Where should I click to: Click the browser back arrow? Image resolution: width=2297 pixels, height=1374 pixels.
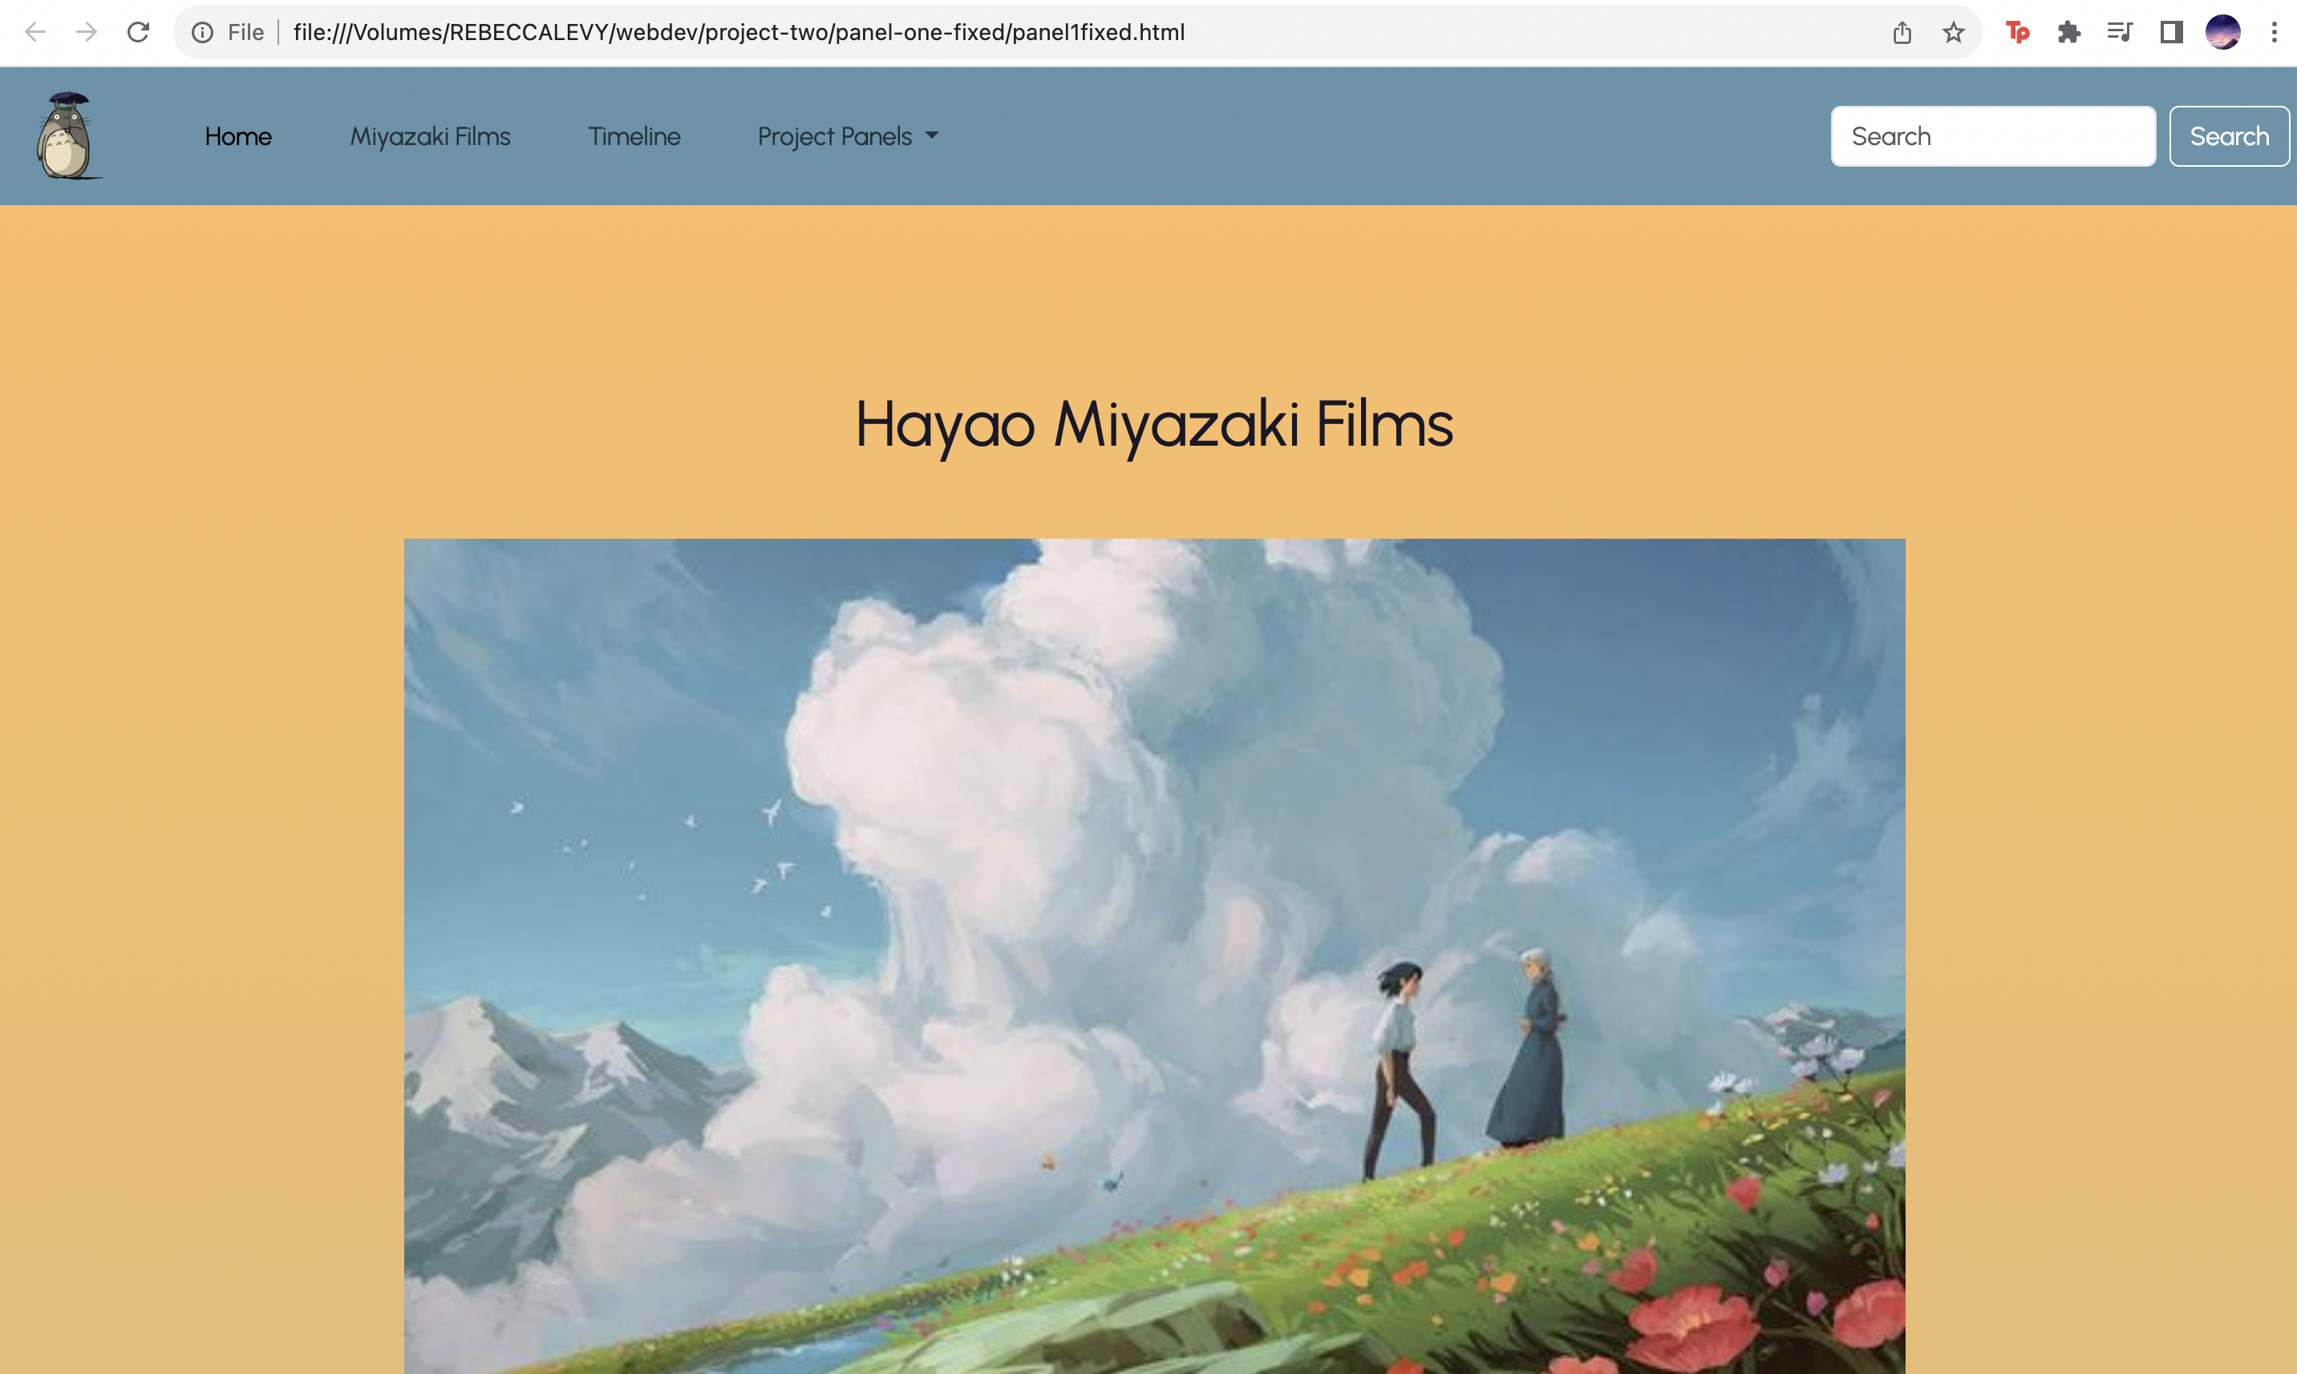(35, 32)
